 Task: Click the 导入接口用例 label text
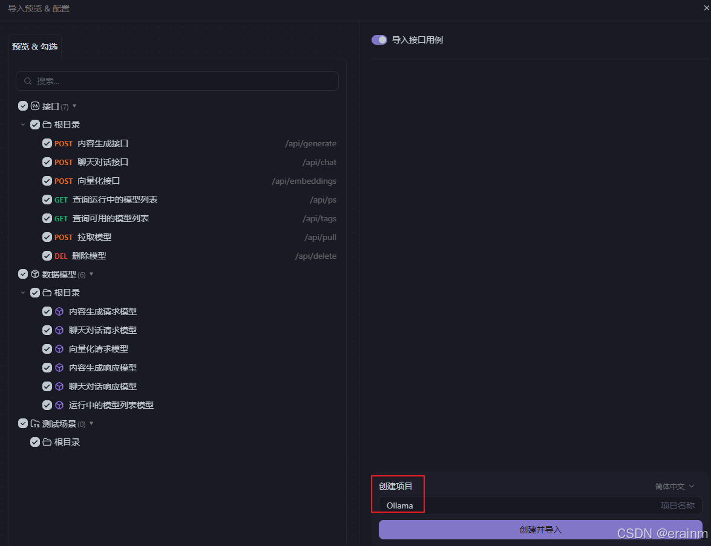[417, 40]
